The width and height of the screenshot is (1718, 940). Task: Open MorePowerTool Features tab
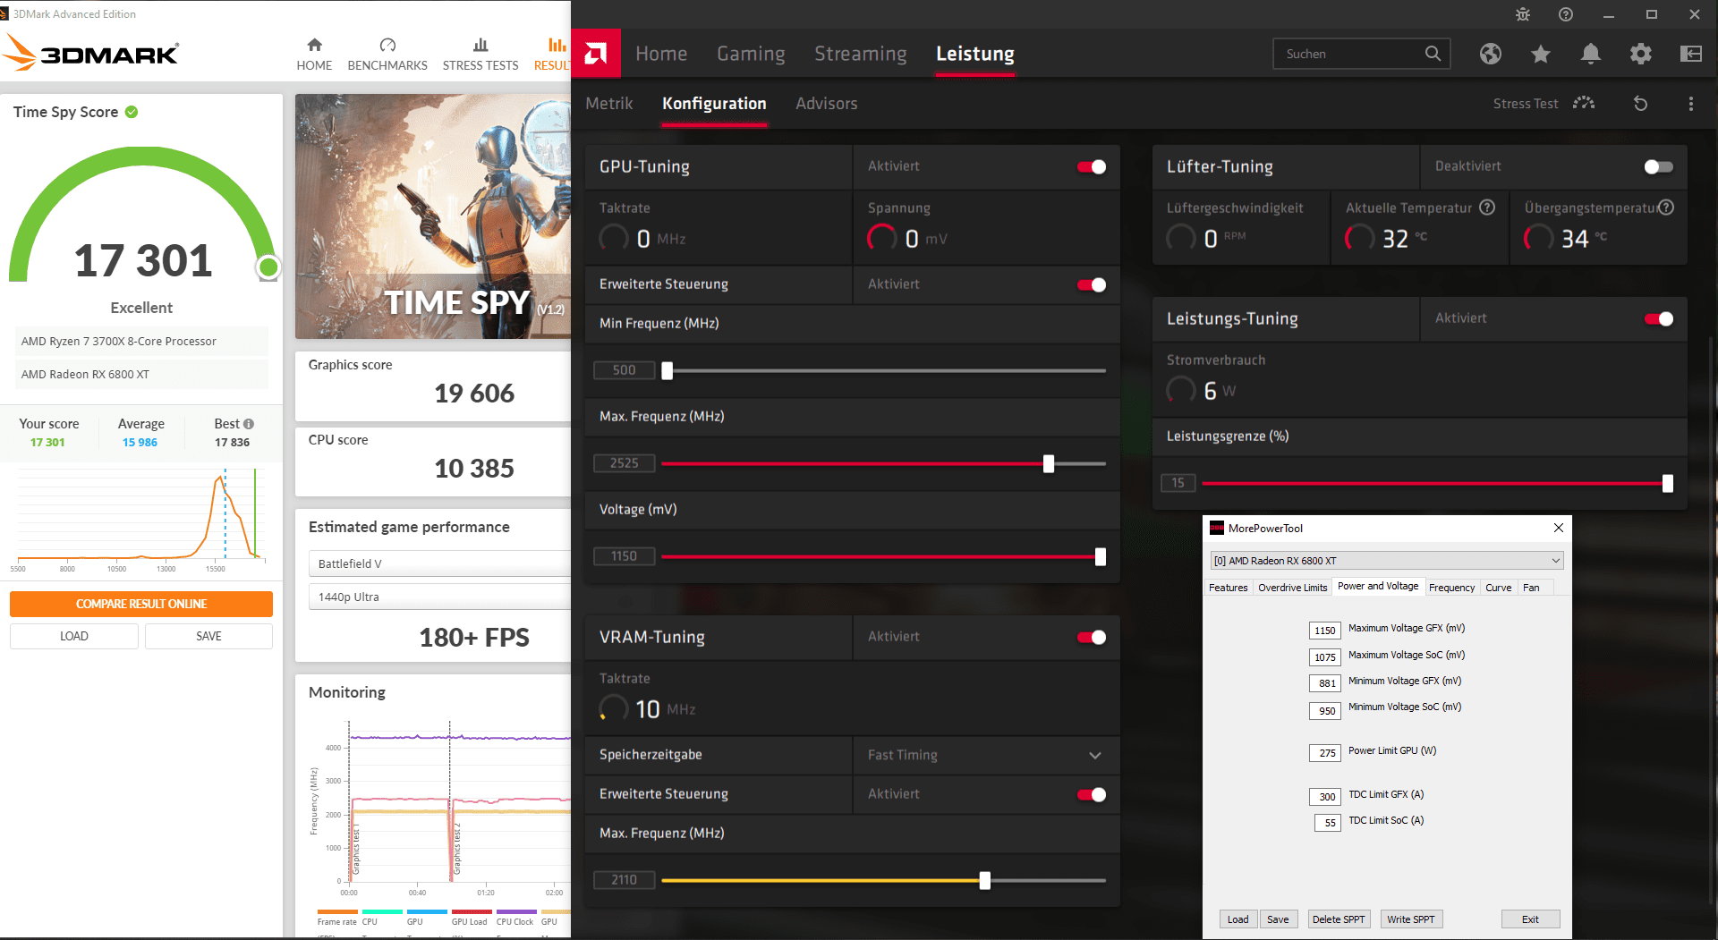click(1228, 588)
